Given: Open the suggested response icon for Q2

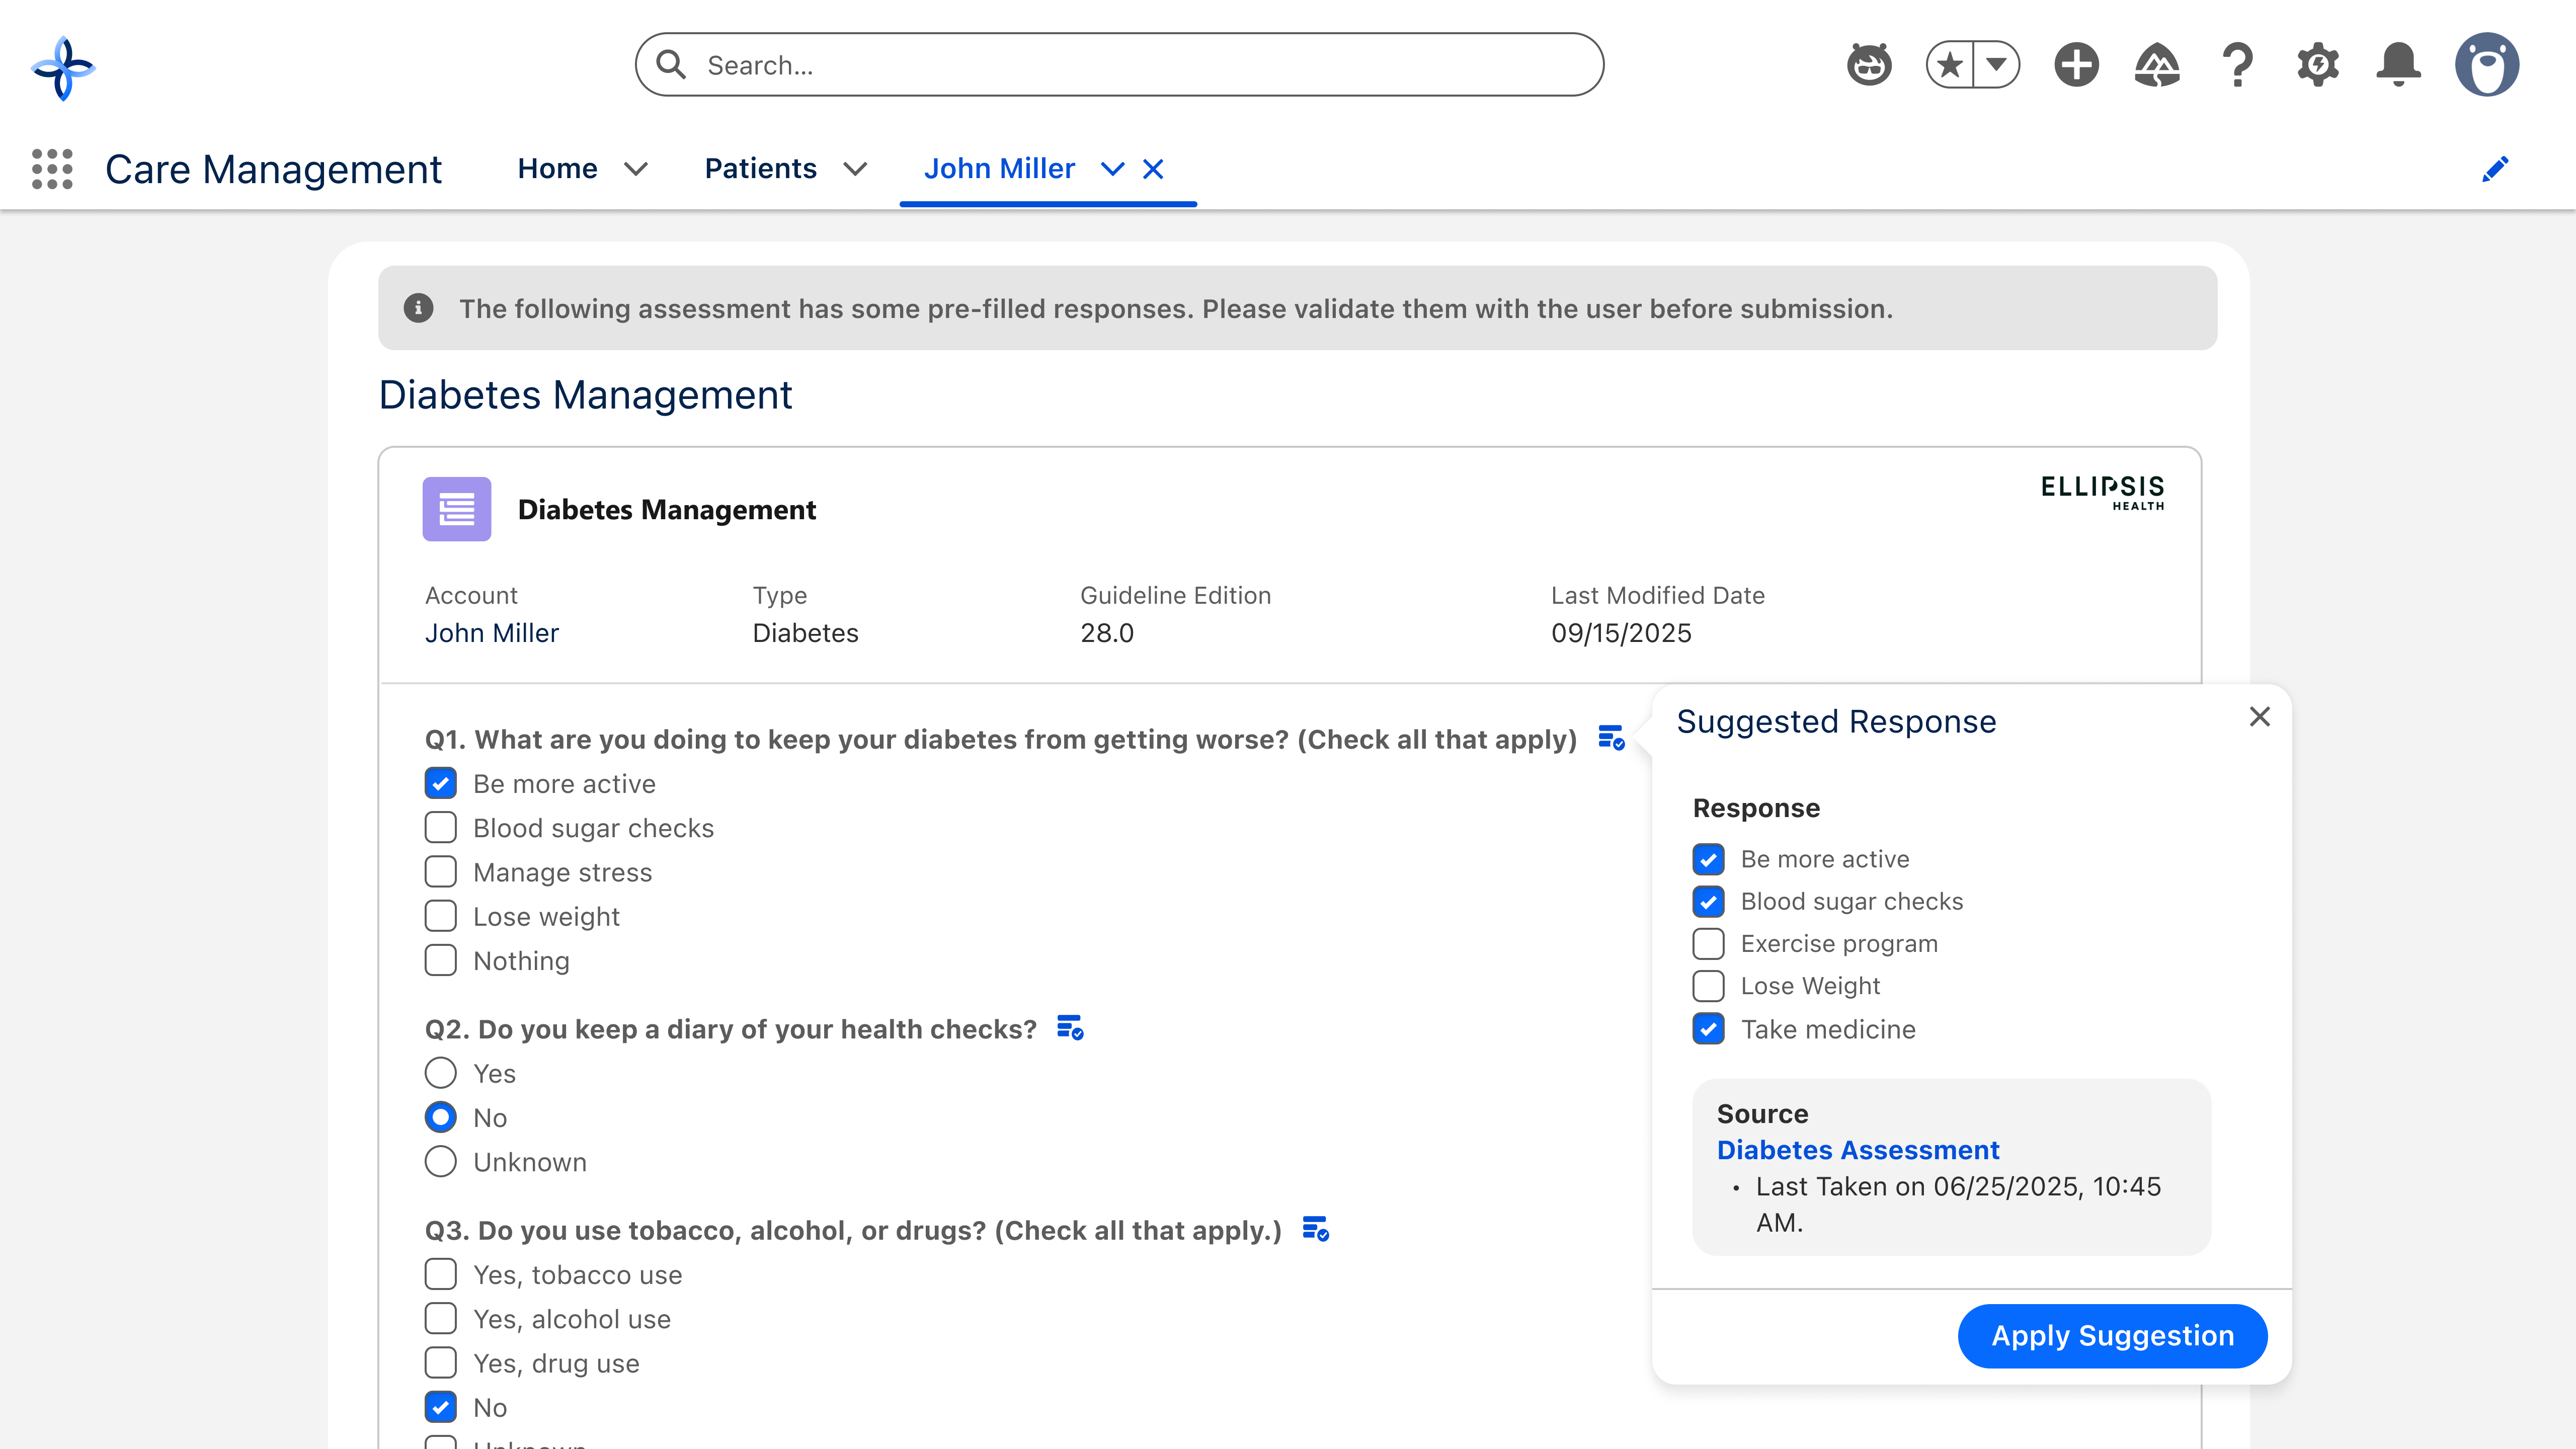Looking at the screenshot, I should click(1070, 1028).
